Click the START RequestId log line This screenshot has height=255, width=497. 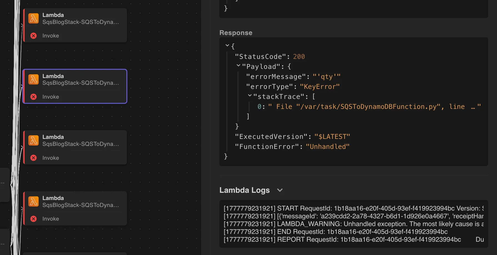[354, 208]
